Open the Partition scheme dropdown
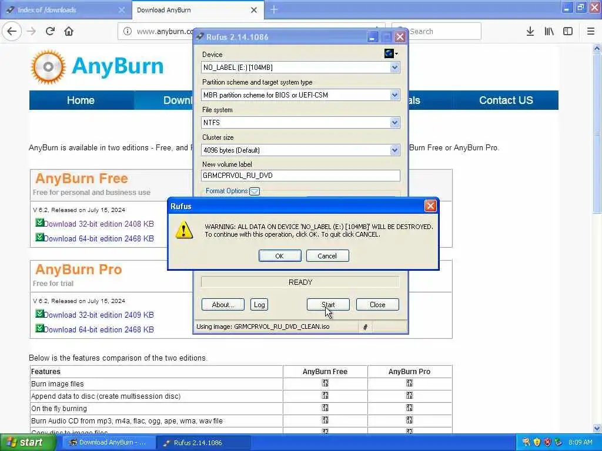 pyautogui.click(x=394, y=95)
